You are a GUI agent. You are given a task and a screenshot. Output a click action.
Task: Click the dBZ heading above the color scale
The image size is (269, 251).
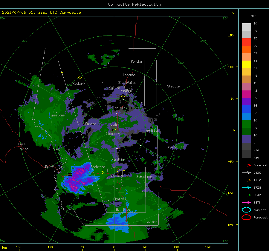253,16
